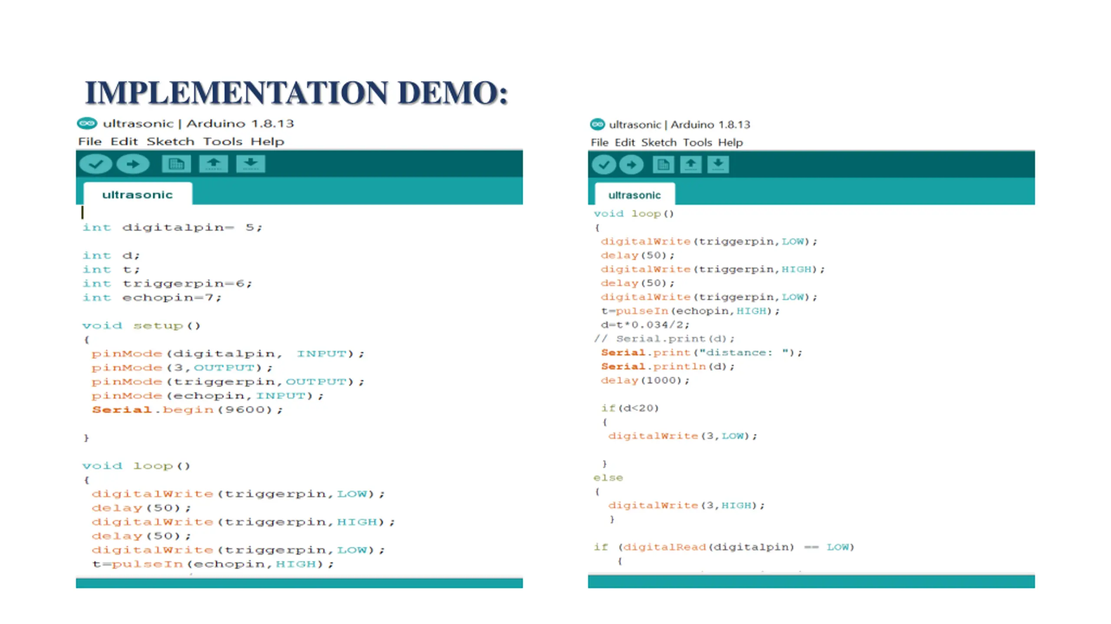Select ultrasonic tab in left window
The height and width of the screenshot is (624, 1111).
138,195
